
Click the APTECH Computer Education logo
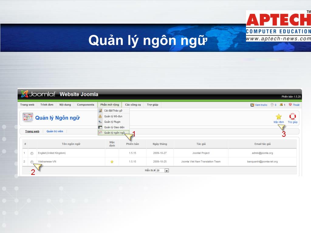tap(279, 26)
